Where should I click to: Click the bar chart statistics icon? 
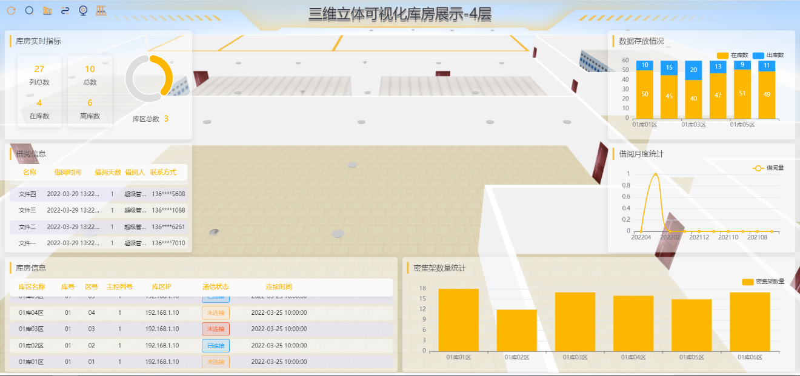[47, 10]
